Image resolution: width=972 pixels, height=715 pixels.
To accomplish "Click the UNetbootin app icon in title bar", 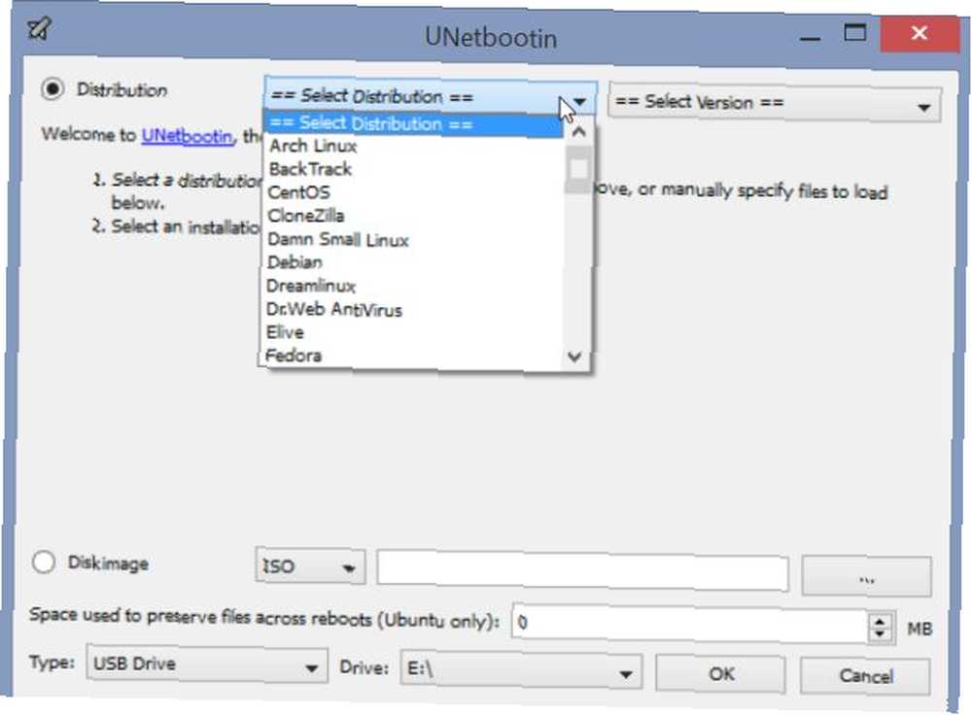I will [x=39, y=28].
